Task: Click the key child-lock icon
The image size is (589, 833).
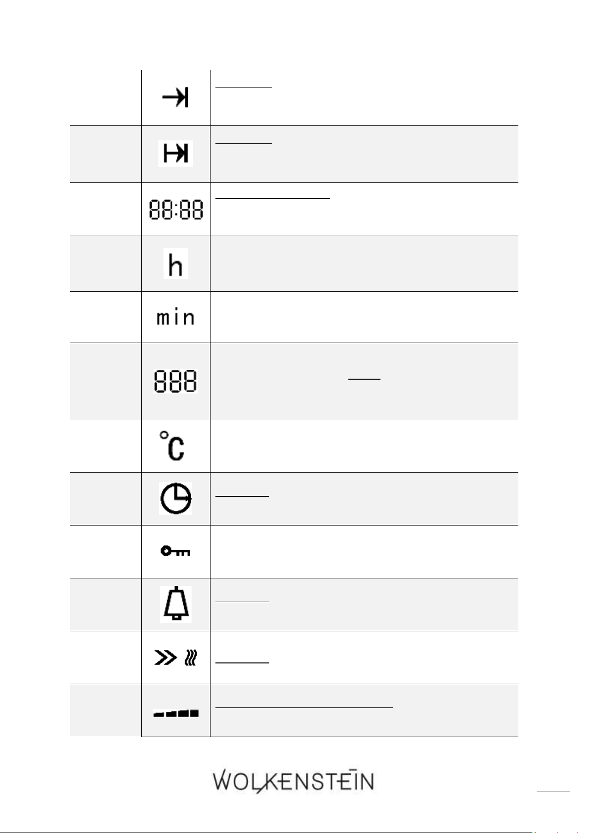Action: point(175,551)
